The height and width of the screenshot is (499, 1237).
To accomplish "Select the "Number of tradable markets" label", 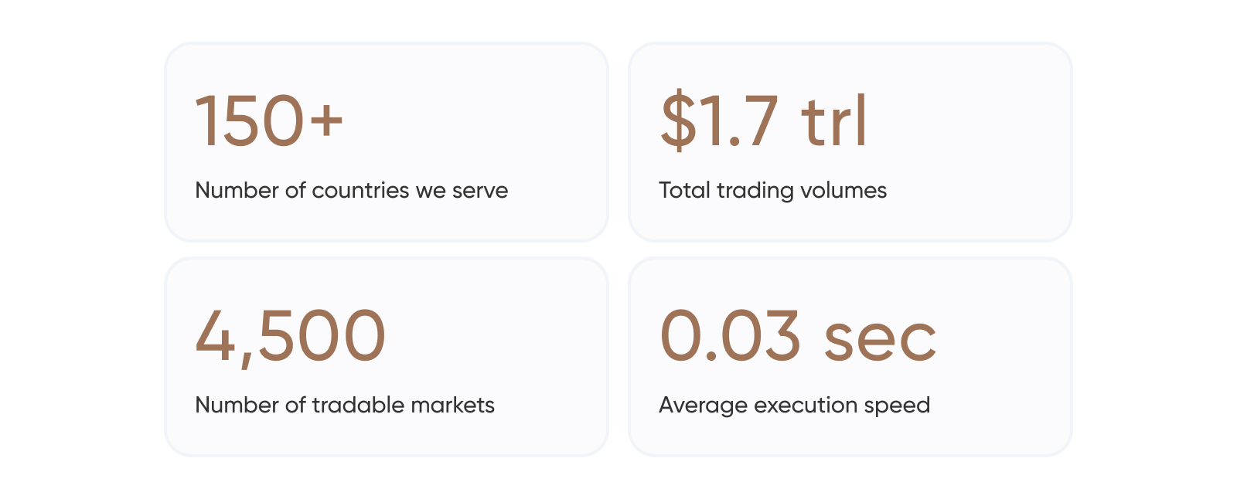I will (x=345, y=405).
